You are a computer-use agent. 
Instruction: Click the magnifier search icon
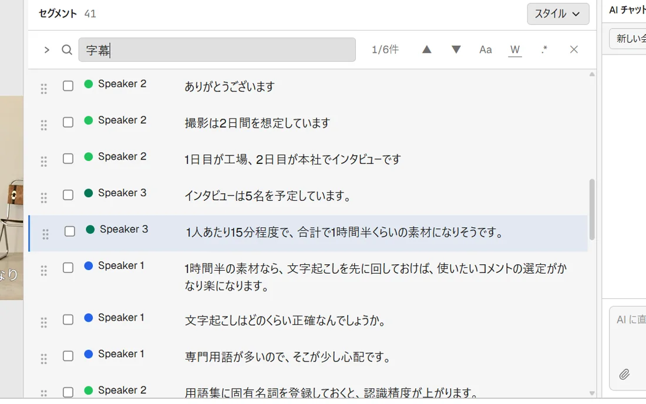click(x=67, y=50)
